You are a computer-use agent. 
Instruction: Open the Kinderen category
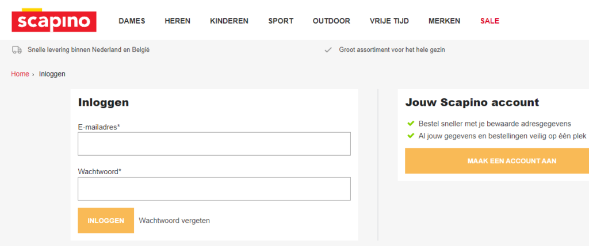point(229,21)
